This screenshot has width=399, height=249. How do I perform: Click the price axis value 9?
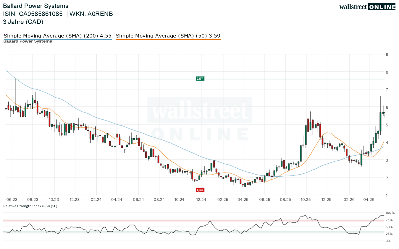[x=387, y=54]
